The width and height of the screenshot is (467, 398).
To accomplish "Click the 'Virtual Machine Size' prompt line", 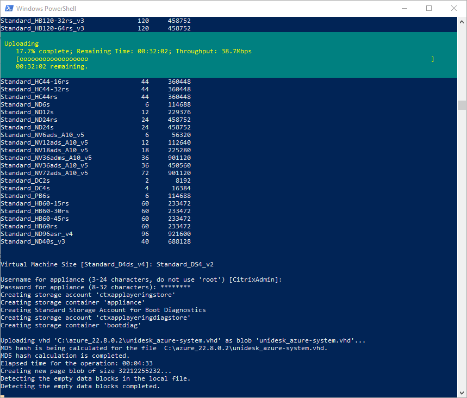I will pyautogui.click(x=107, y=264).
